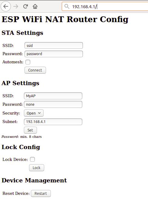Go back to the previous page
The image size is (148, 203).
[x=6, y=6]
